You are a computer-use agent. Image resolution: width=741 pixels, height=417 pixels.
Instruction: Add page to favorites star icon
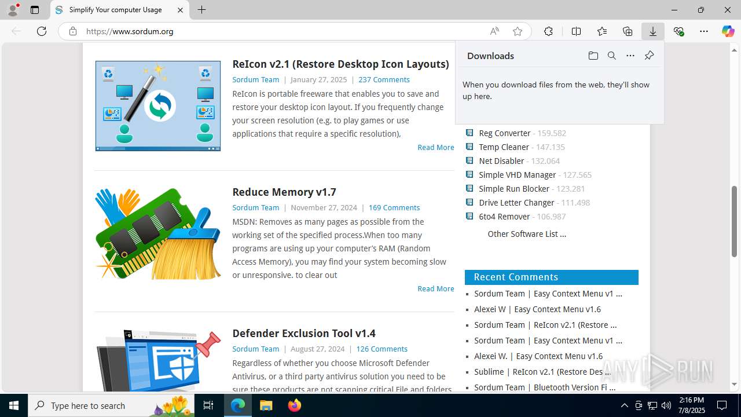coord(518,31)
